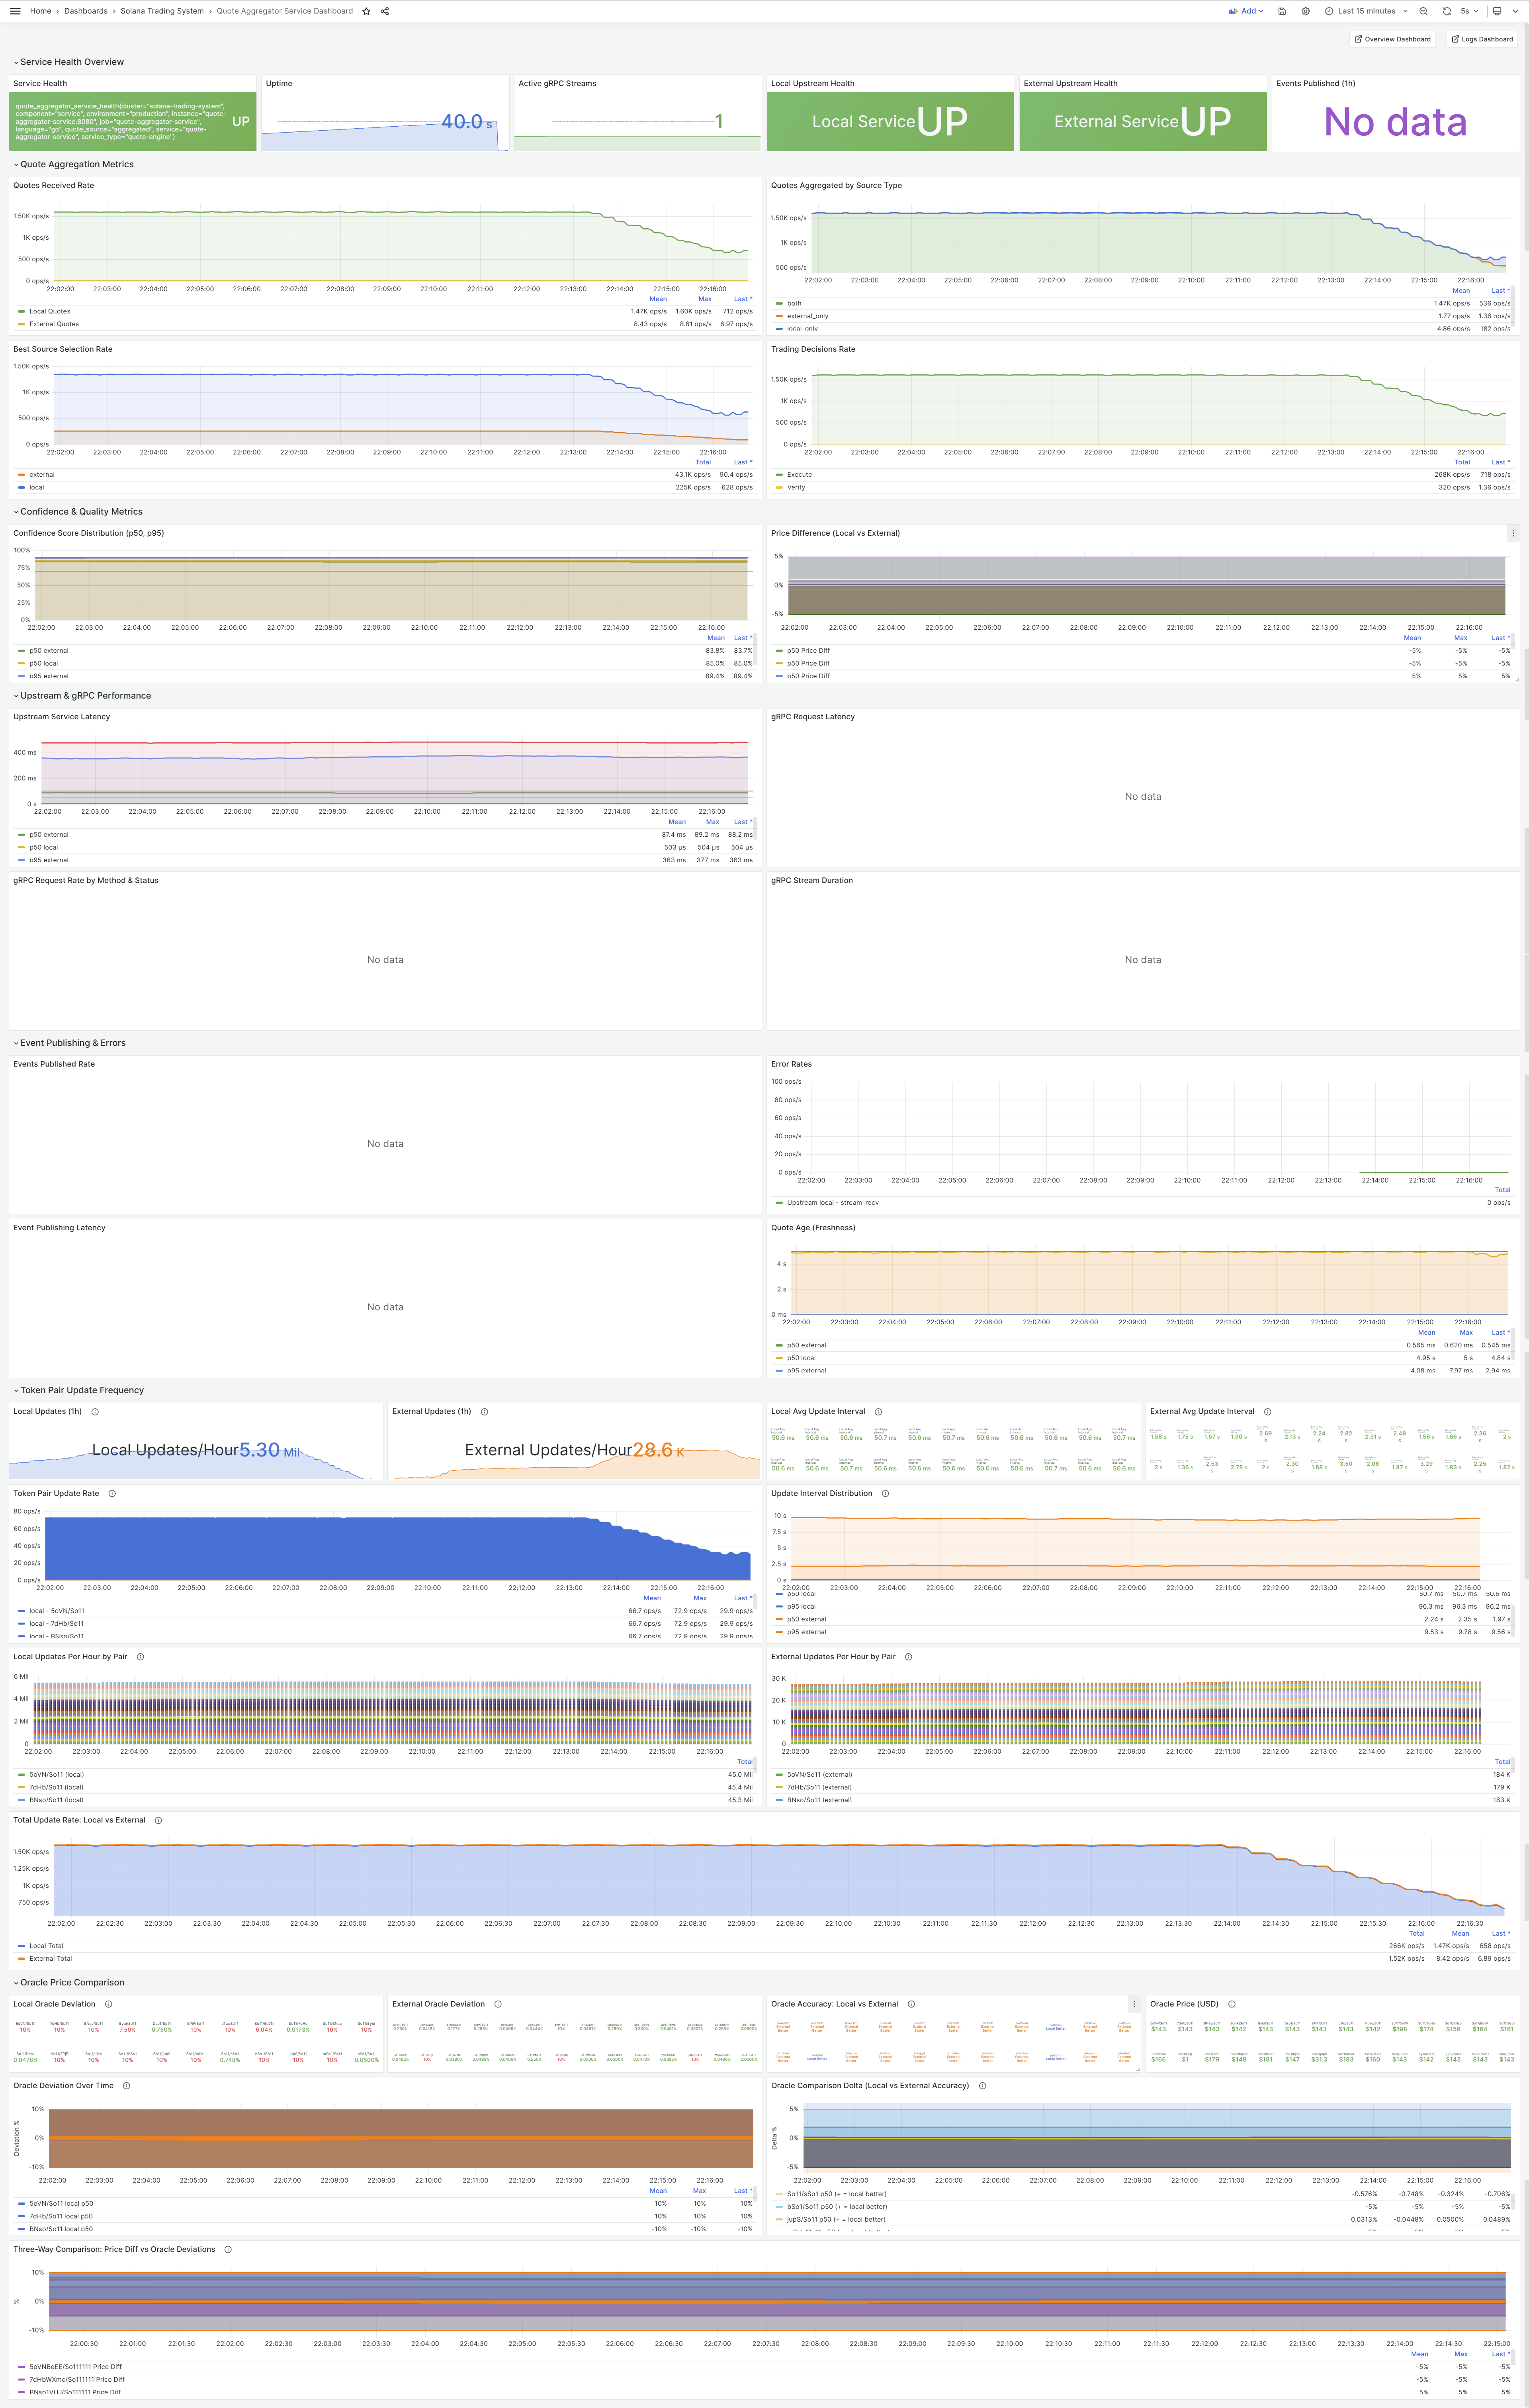1529x2408 pixels.
Task: Refresh the dashboard manually
Action: click(x=1446, y=11)
